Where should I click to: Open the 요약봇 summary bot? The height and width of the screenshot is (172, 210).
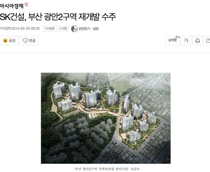(x=173, y=41)
